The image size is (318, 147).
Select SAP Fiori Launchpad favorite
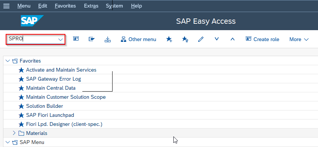click(50, 115)
